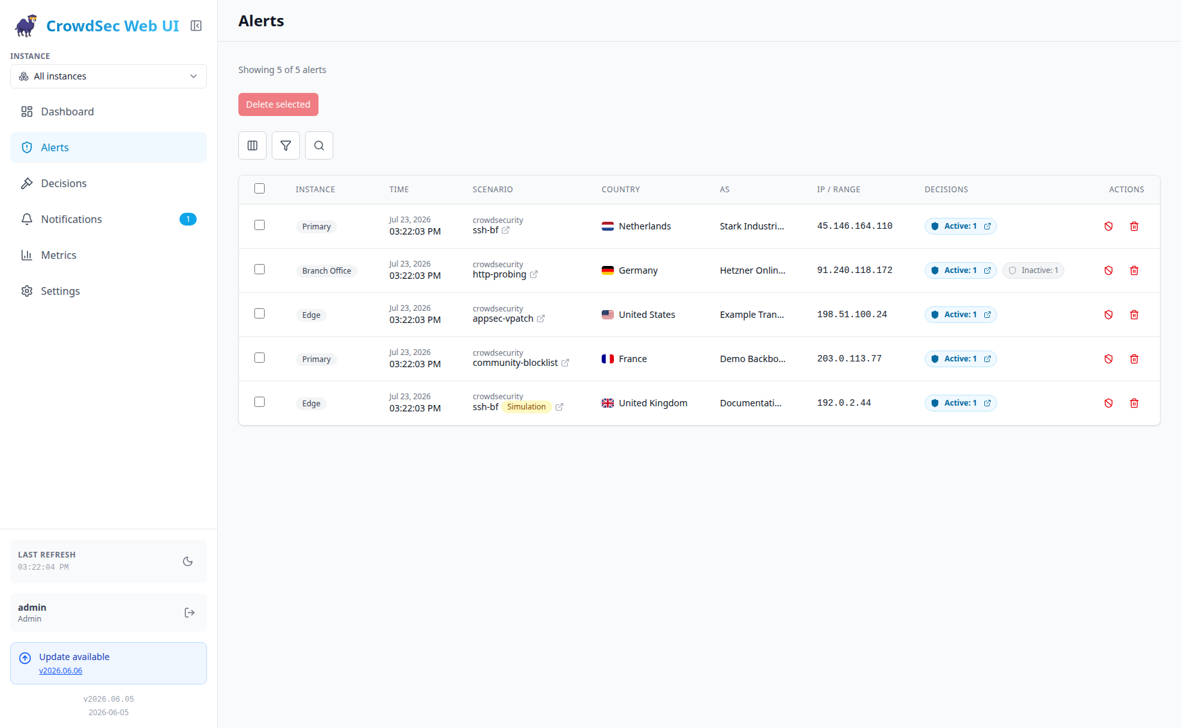Image resolution: width=1181 pixels, height=728 pixels.
Task: Open the v2026.06.06 update link
Action: pos(61,671)
